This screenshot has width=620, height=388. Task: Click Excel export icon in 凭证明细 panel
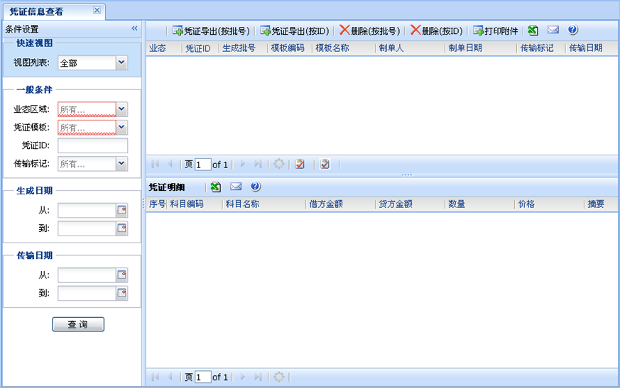coord(216,187)
